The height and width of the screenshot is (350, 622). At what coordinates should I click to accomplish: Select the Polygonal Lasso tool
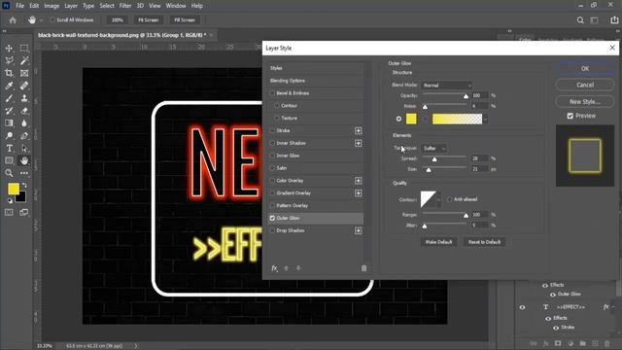click(x=9, y=60)
